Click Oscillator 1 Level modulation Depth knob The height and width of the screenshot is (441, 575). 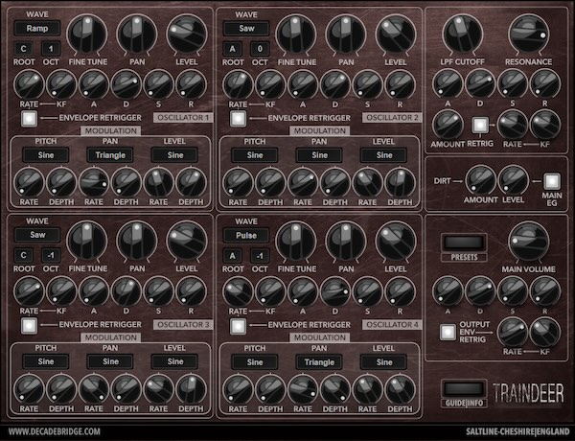[191, 182]
